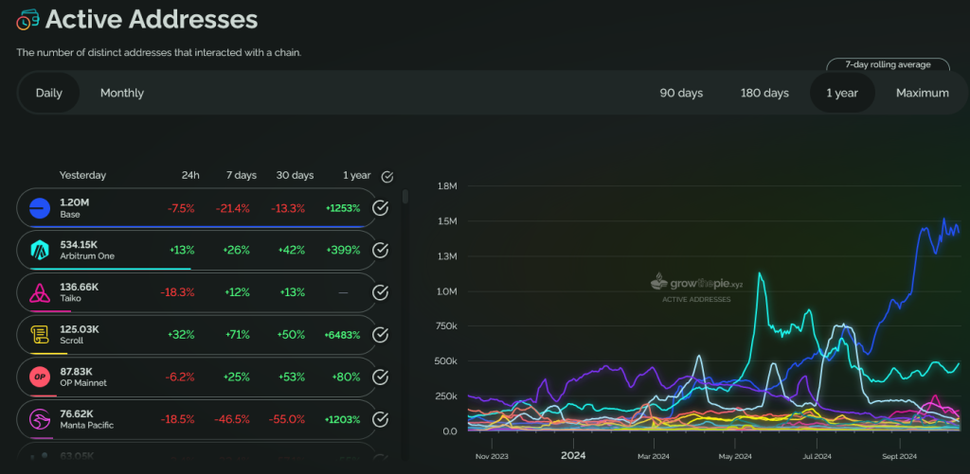The width and height of the screenshot is (970, 474).
Task: Click Base's -21.4% 7-day change
Action: click(233, 208)
